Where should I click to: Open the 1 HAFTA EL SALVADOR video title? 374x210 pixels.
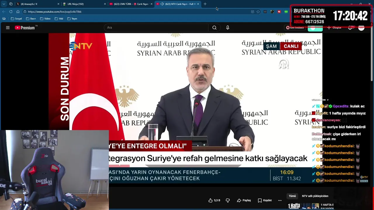(327, 206)
